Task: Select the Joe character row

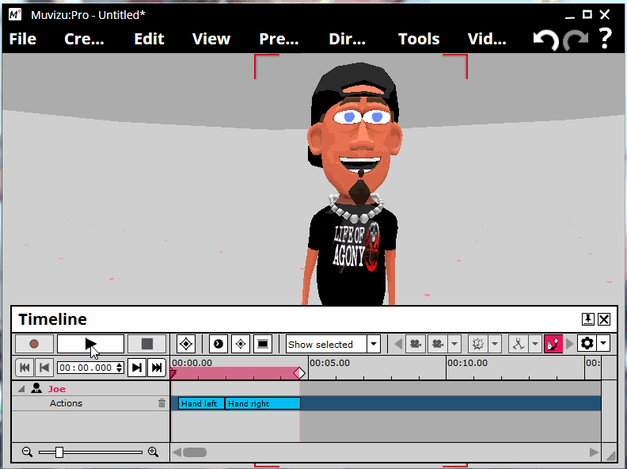Action: (x=91, y=388)
